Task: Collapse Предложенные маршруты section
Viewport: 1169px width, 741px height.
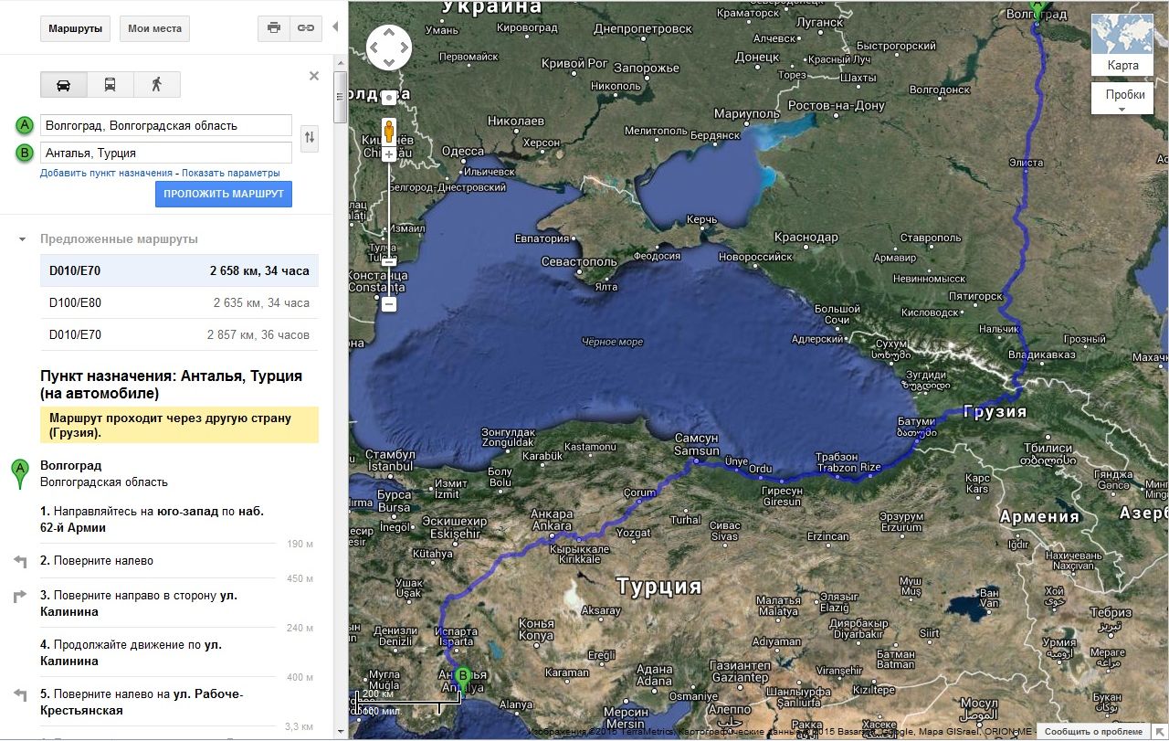Action: pos(22,239)
